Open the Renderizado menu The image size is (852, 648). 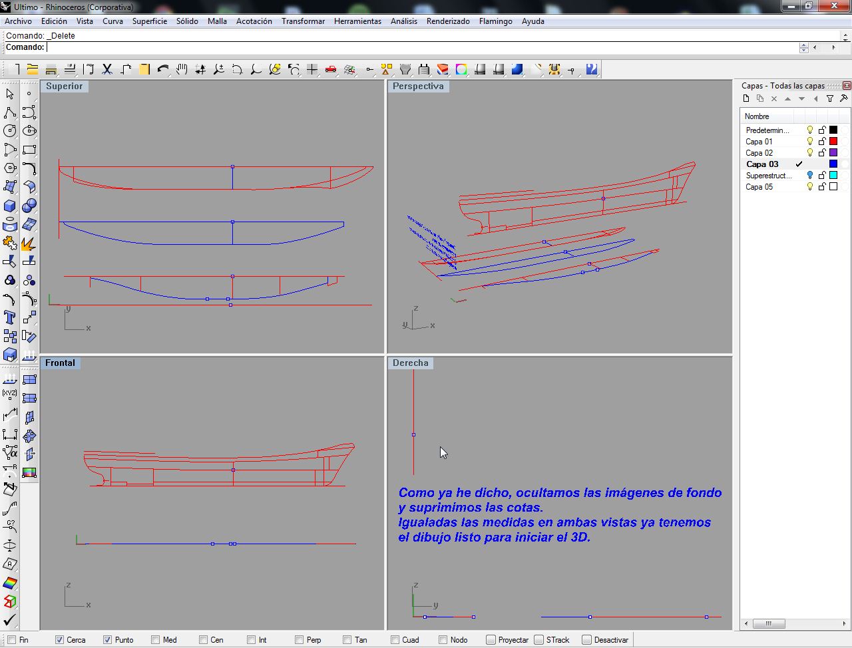click(x=448, y=21)
